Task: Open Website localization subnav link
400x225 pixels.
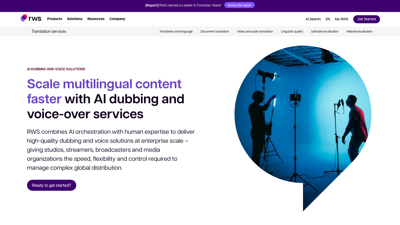Action: tap(359, 31)
